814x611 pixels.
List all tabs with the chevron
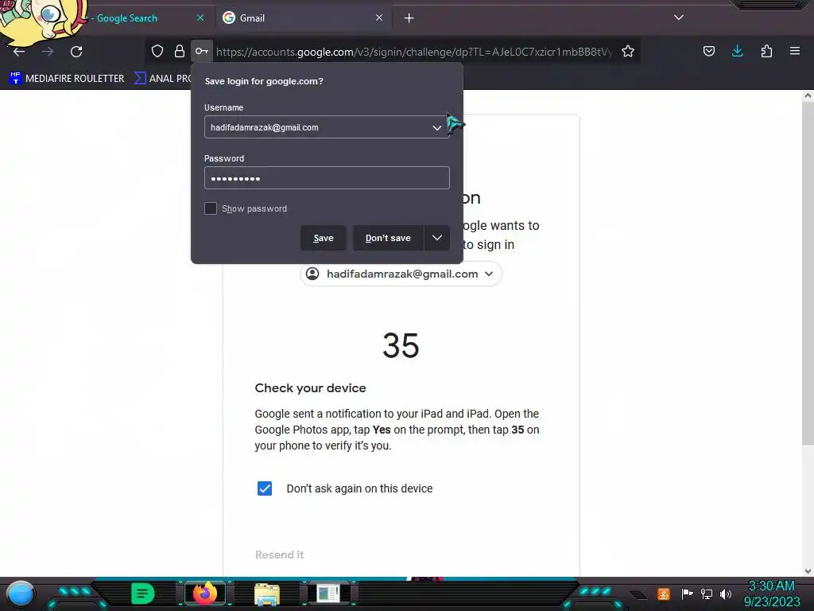pos(679,18)
